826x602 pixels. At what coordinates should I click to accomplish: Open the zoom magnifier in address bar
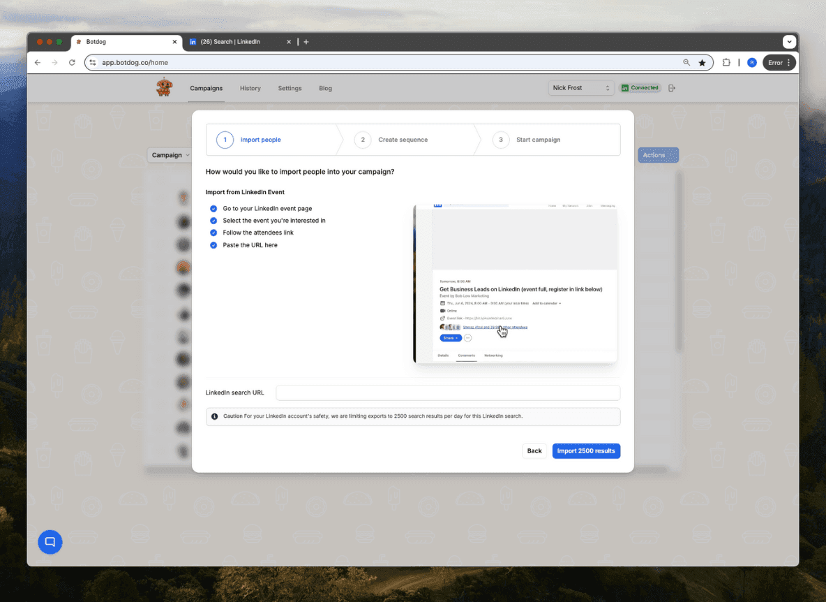pos(686,62)
